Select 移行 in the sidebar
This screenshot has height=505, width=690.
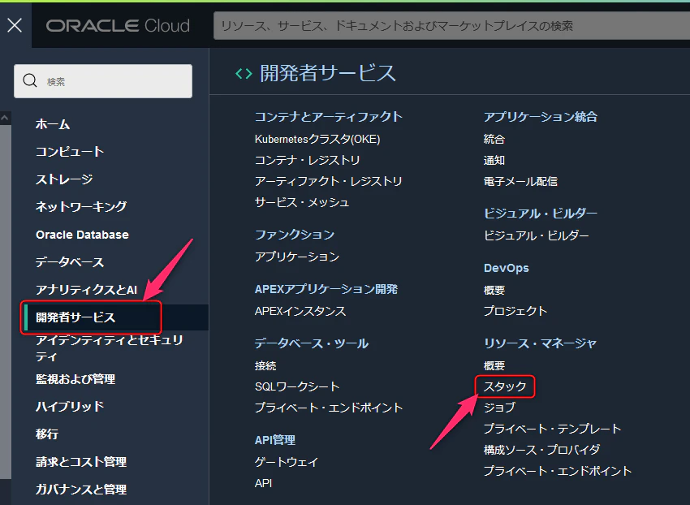pos(47,434)
